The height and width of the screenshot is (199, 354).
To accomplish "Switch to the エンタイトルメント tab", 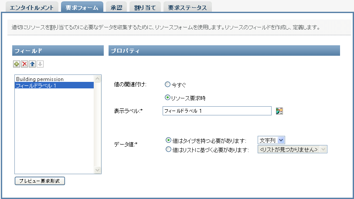I will 32,7.
